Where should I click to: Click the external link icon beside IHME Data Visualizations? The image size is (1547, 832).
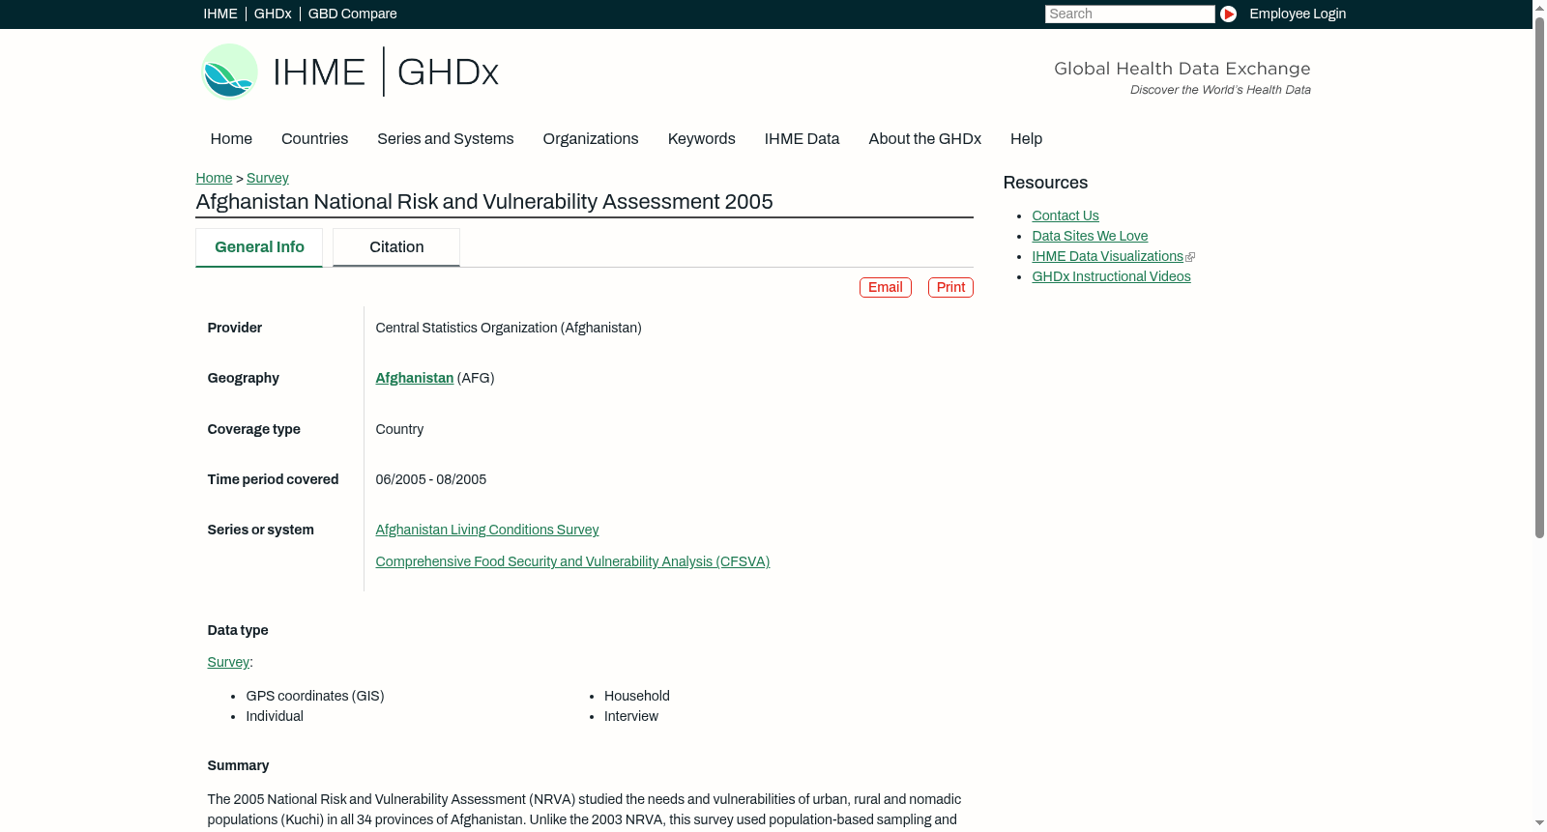click(x=1190, y=257)
